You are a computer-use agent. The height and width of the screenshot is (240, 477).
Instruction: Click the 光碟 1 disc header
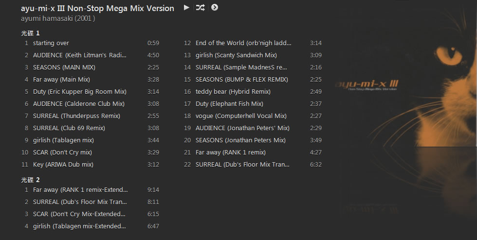30,33
